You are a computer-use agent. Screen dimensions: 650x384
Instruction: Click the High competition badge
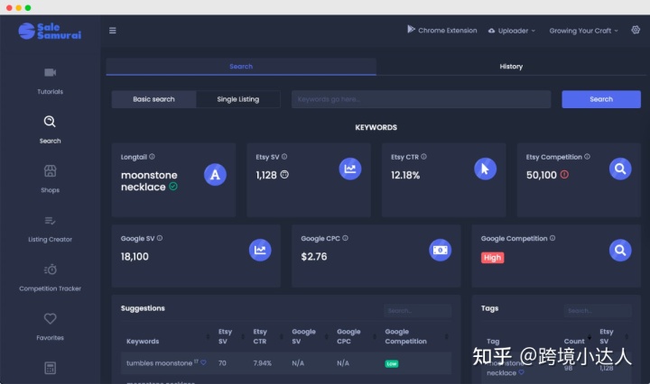492,258
